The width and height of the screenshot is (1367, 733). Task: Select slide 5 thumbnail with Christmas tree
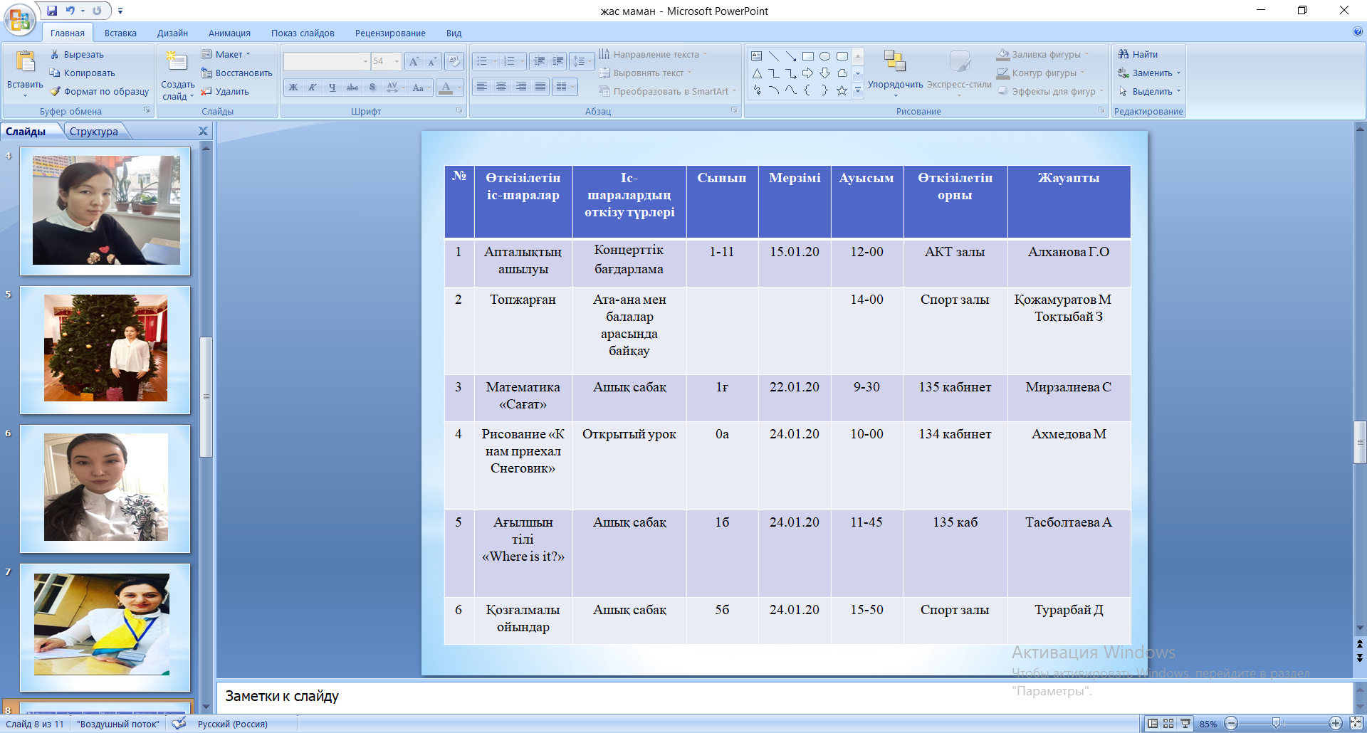pos(105,349)
